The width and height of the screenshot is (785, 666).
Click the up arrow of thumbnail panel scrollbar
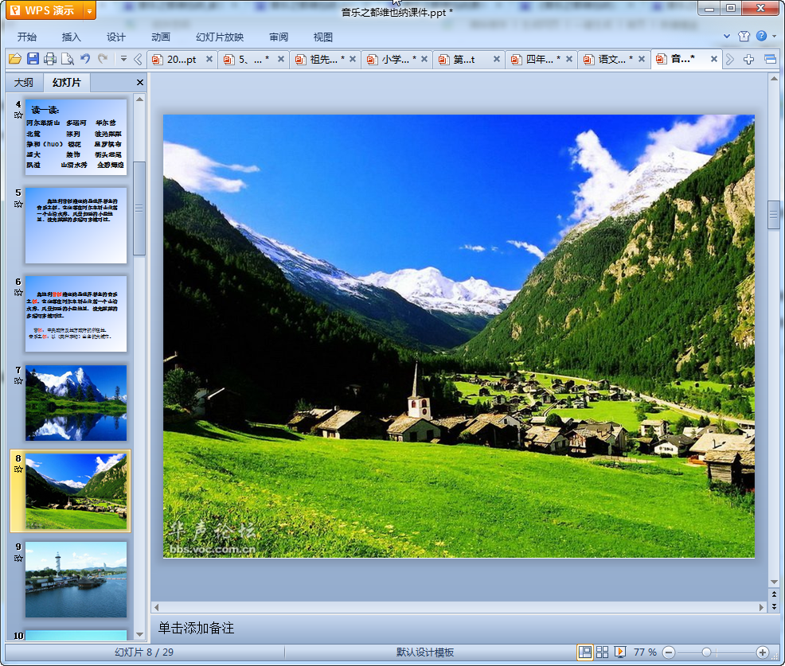coord(139,99)
